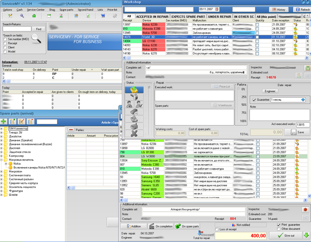This screenshot has height=242, width=311.
Task: Click the wrench icon in main toolbar
Action: [22, 16]
